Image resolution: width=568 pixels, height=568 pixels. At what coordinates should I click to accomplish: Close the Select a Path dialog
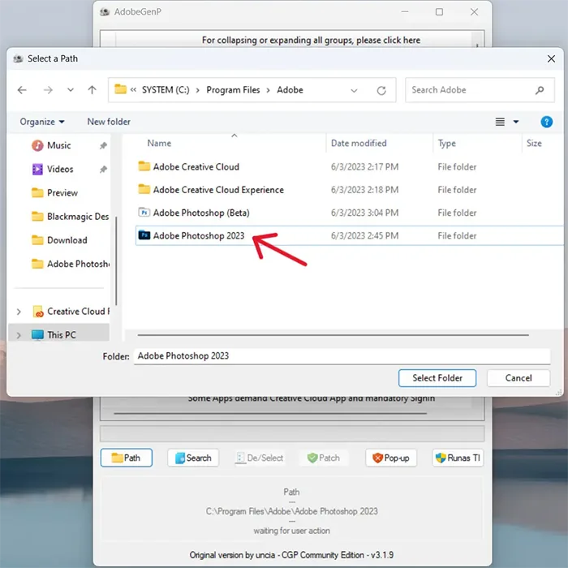[x=551, y=58]
